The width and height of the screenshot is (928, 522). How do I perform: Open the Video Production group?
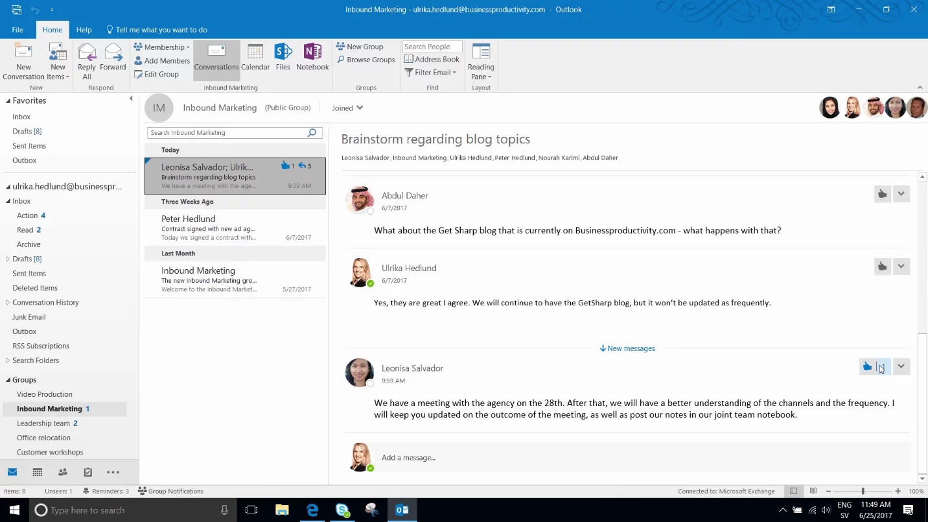click(x=45, y=394)
